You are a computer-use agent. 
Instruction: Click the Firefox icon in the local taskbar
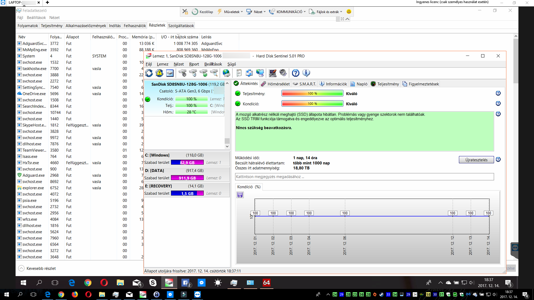[75, 294]
